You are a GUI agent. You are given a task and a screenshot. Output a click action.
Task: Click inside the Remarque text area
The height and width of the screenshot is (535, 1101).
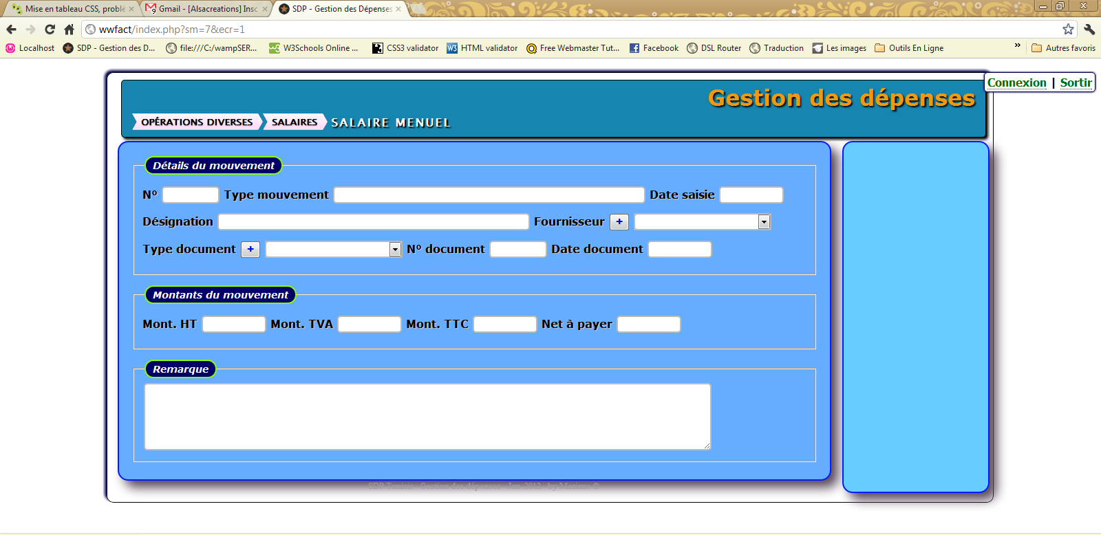427,417
